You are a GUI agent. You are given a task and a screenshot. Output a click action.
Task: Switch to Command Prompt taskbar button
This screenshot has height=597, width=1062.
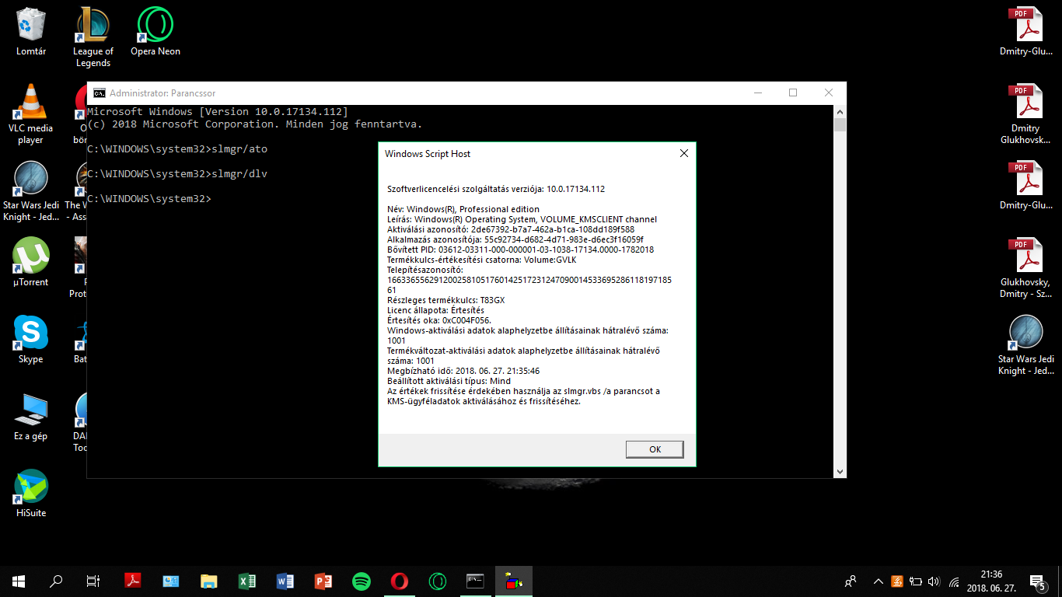[476, 581]
